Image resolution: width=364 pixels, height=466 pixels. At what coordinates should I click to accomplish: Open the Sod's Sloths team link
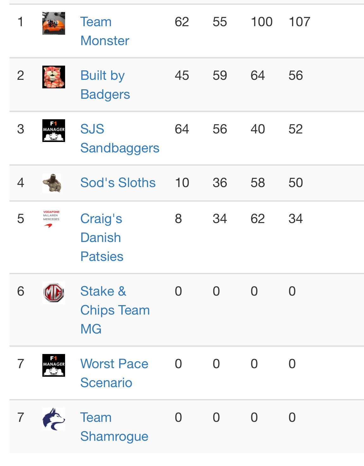point(118,183)
